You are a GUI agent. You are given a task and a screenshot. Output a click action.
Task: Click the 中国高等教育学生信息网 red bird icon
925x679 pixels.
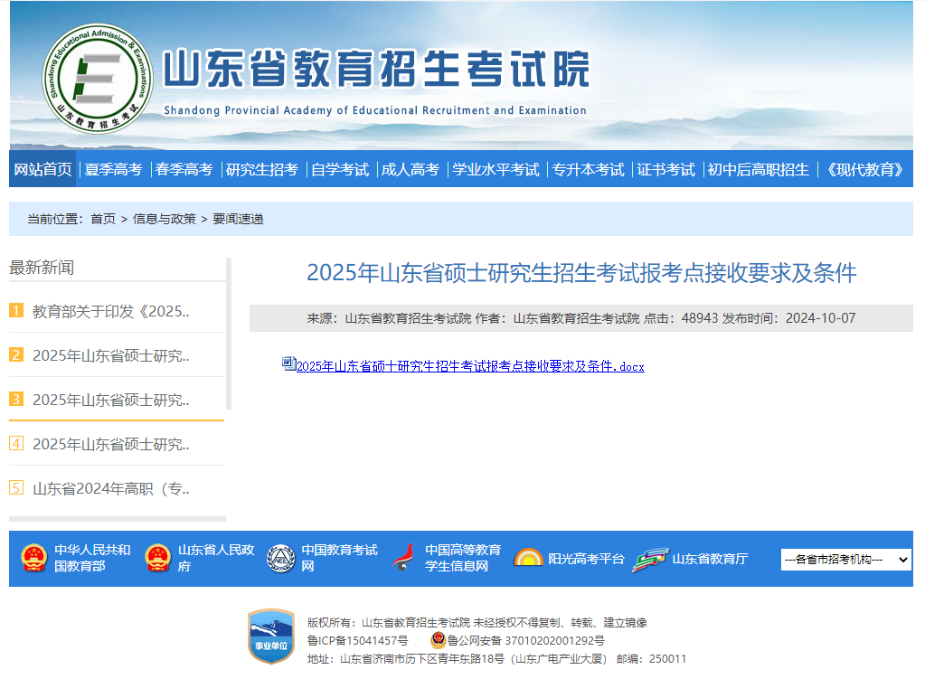click(x=404, y=558)
